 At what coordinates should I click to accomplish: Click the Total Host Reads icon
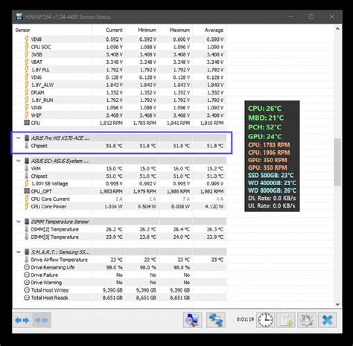tap(27, 297)
